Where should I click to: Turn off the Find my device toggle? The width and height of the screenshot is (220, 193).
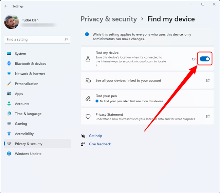(x=205, y=59)
